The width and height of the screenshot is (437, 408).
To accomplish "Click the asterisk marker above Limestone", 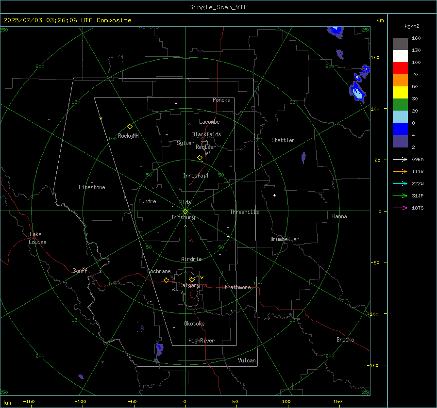I will tap(92, 183).
